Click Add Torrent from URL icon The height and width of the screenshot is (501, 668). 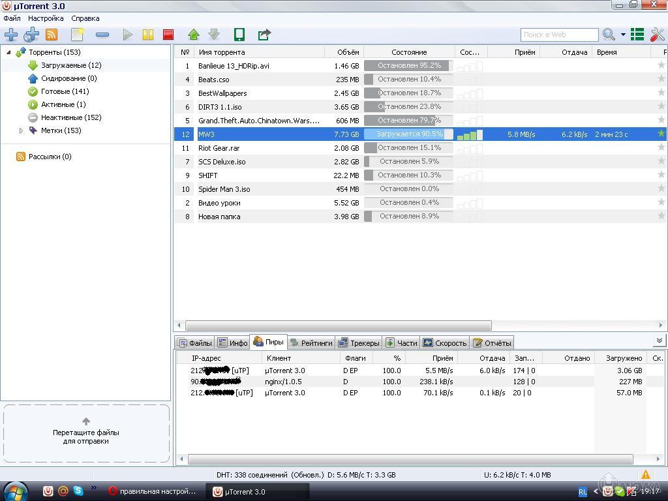tap(31, 35)
